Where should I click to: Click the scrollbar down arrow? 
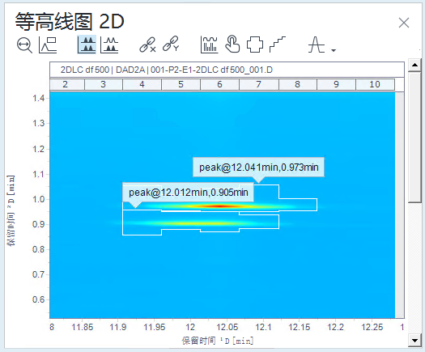[x=414, y=341]
